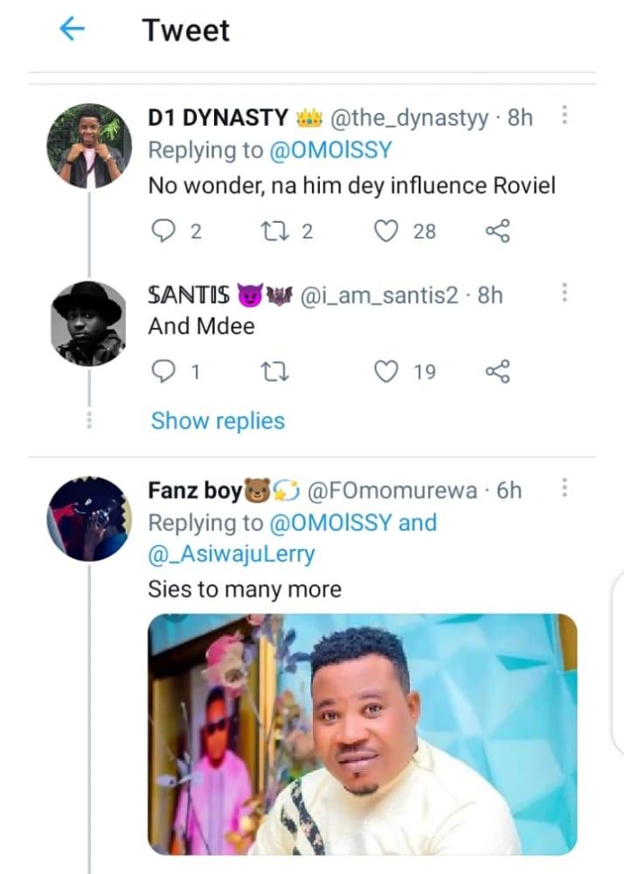Open the @_AsiwajuLerry mention link
This screenshot has height=874, width=624.
(232, 555)
